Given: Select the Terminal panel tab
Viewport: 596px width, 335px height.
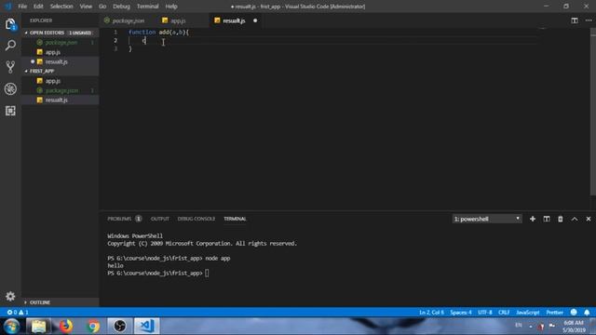Looking at the screenshot, I should [235, 219].
